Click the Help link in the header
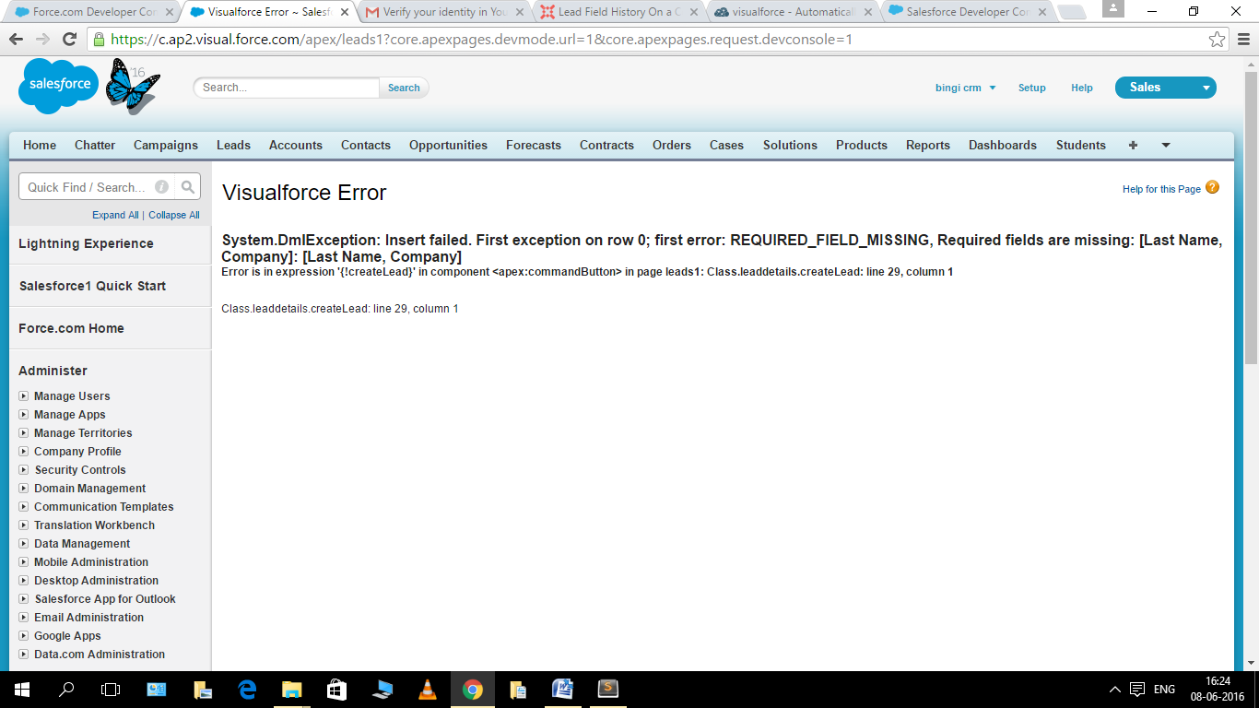The height and width of the screenshot is (708, 1259). (x=1082, y=88)
